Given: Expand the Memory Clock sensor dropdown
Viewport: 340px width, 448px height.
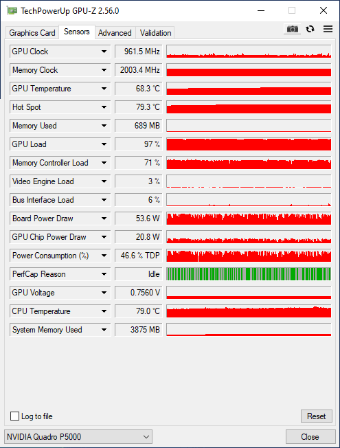Looking at the screenshot, I should pos(104,70).
